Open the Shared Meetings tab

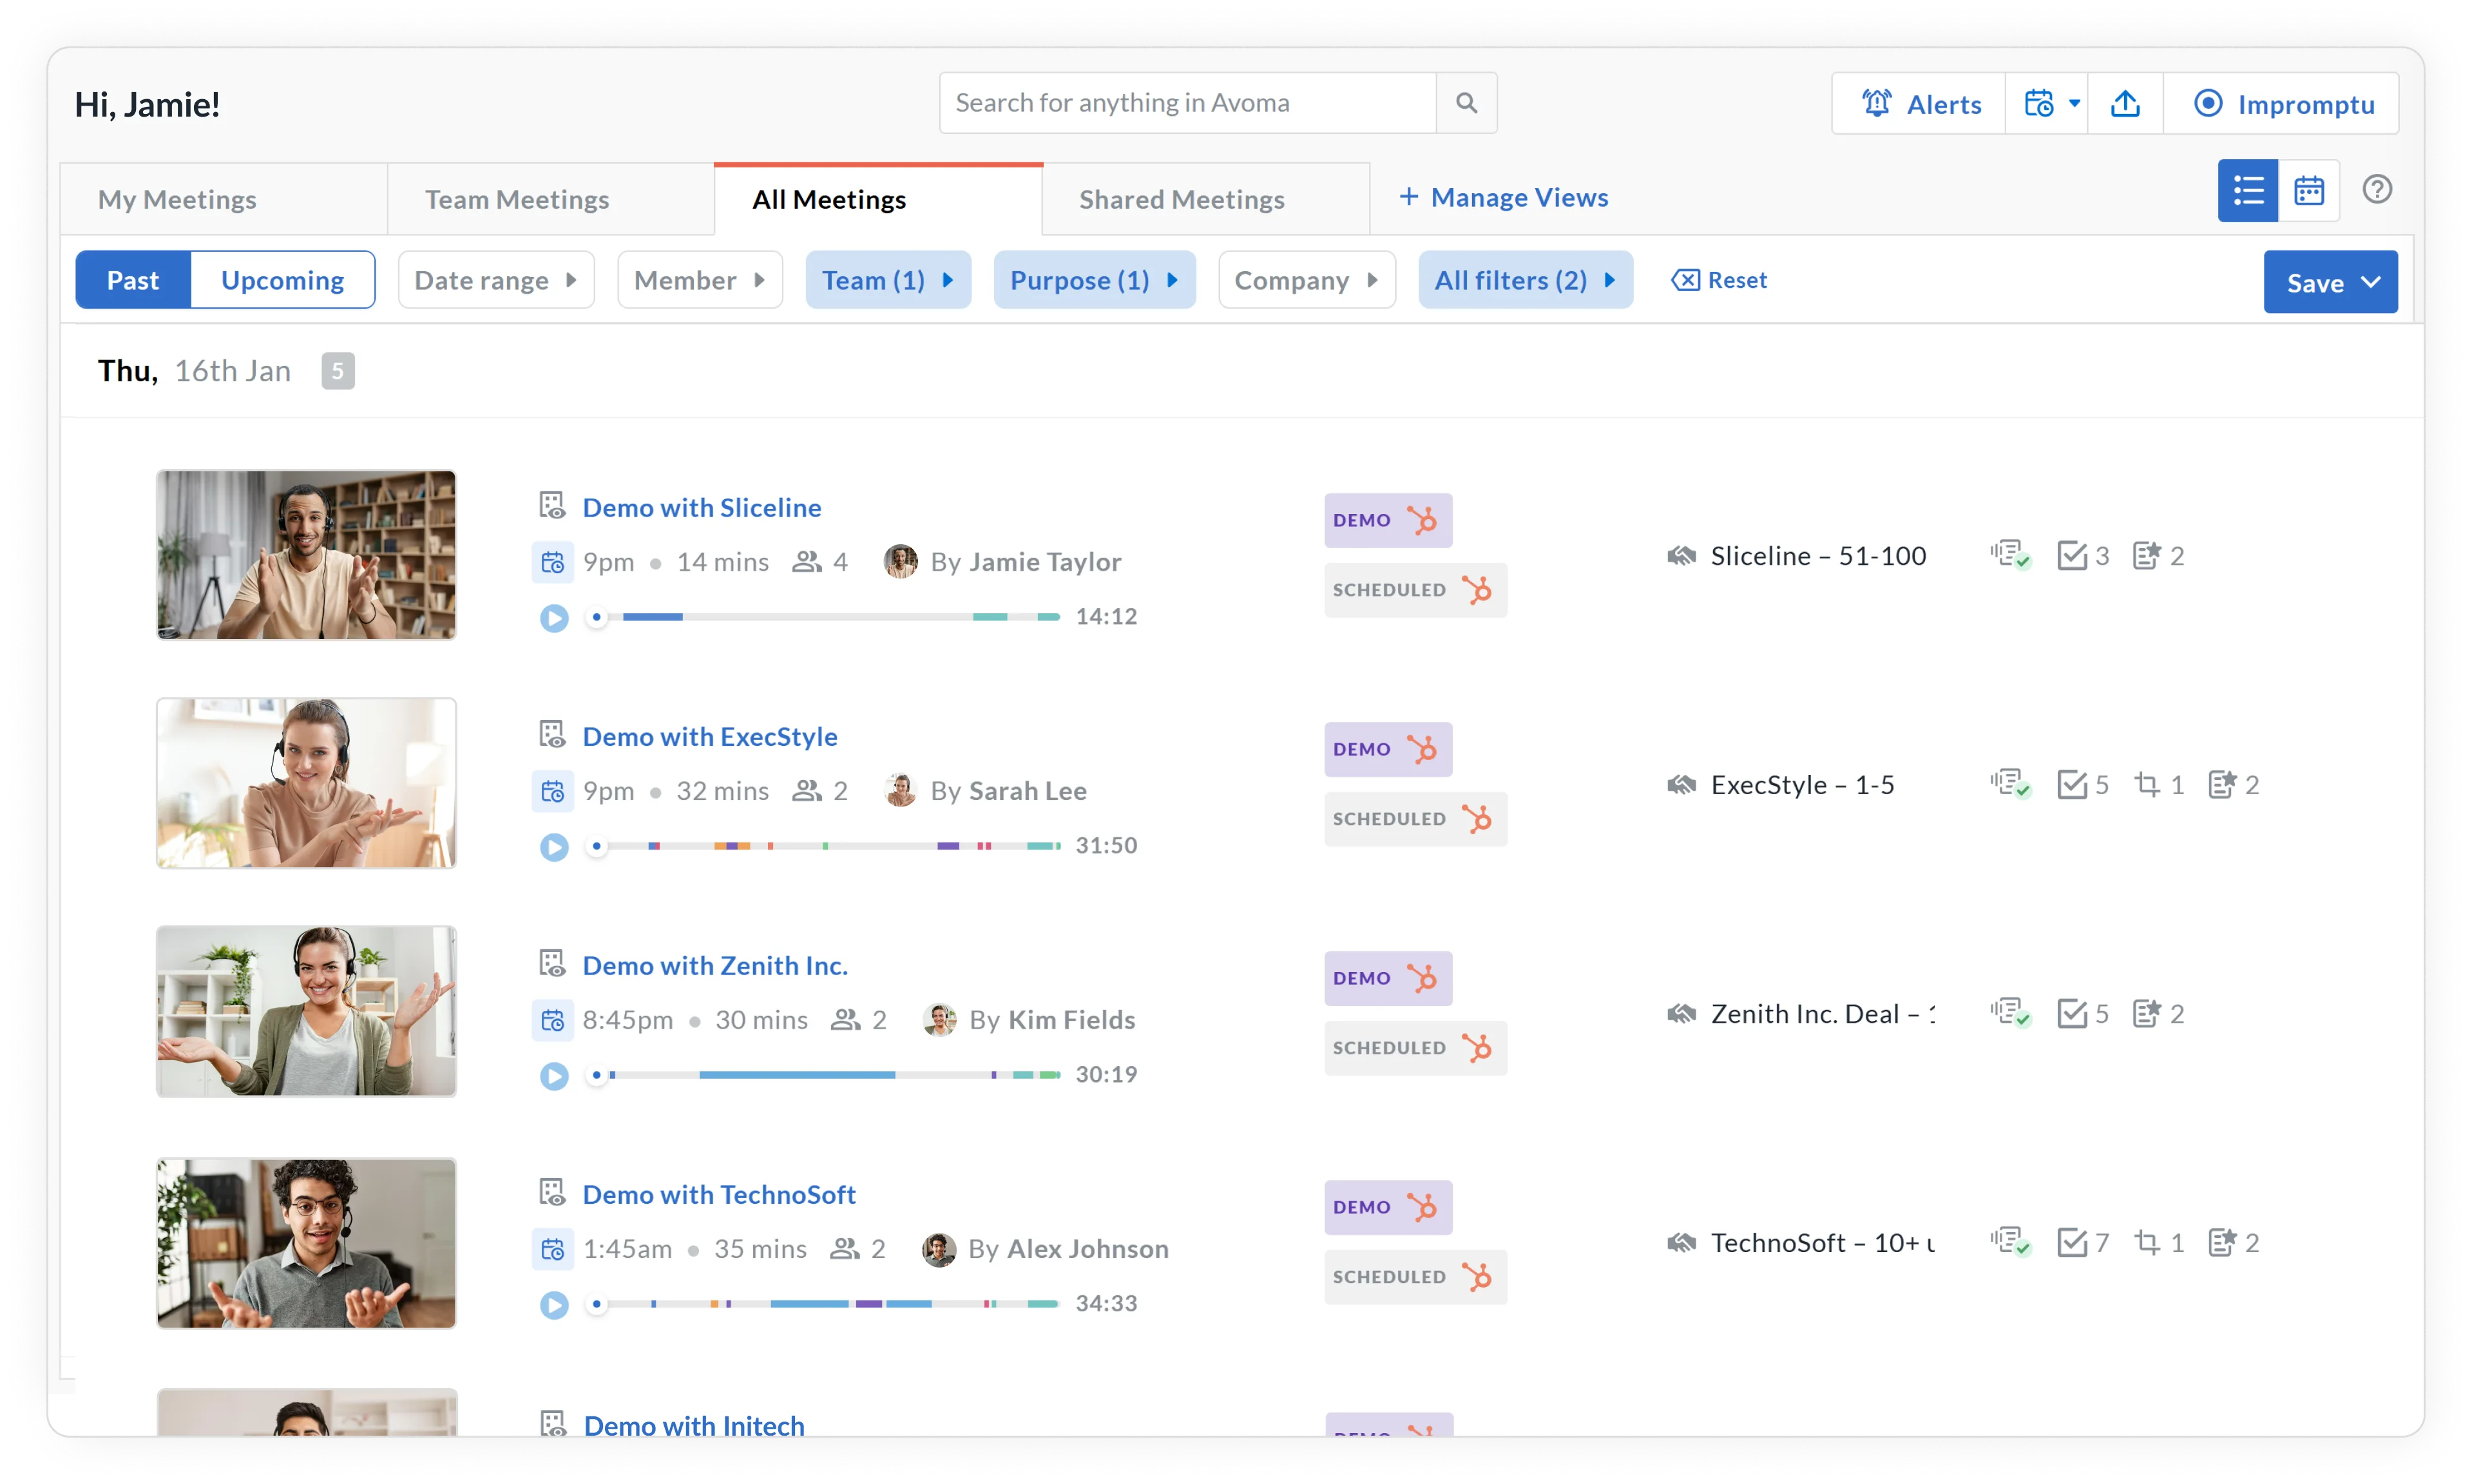tap(1181, 200)
